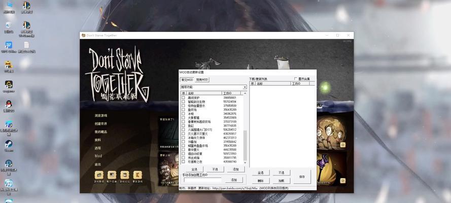The image size is (451, 203).
Task: Enable the 99叠加 mod checkbox
Action: click(183, 142)
